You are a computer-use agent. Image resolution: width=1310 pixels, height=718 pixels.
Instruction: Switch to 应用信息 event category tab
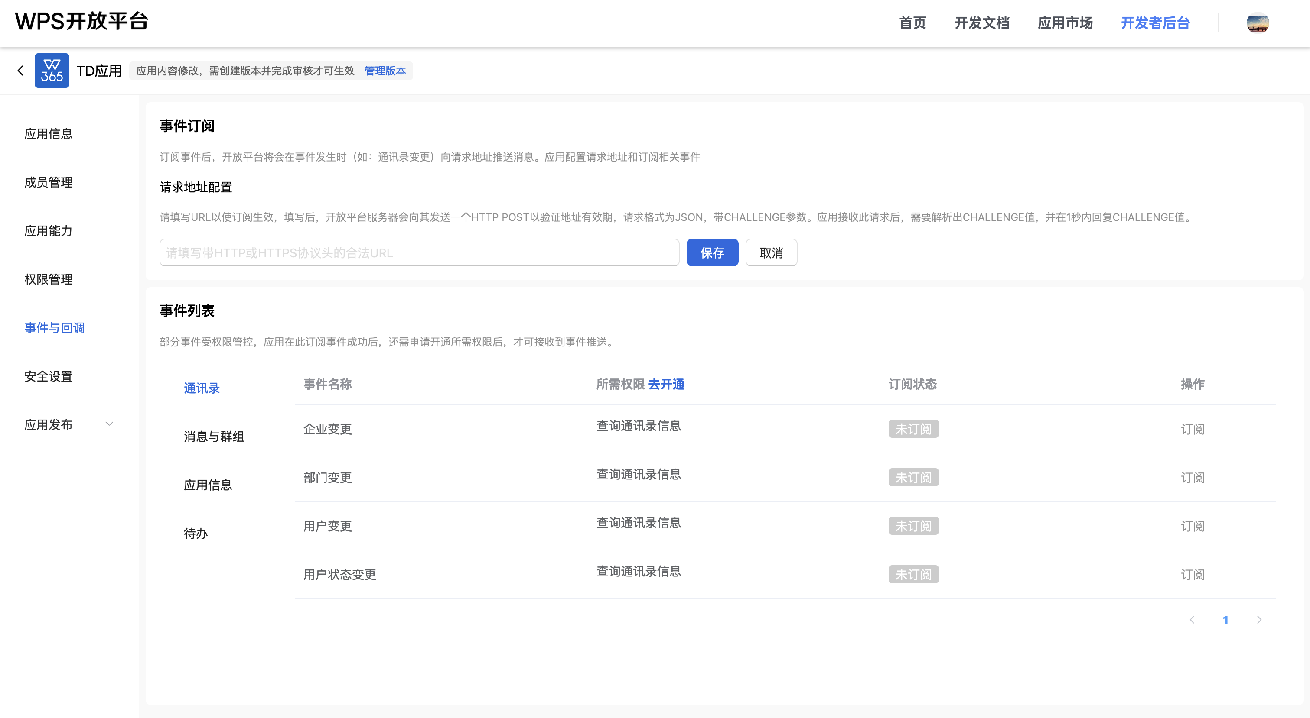tap(208, 485)
